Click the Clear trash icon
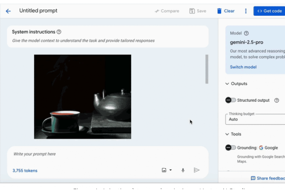The width and height of the screenshot is (285, 190). click(x=219, y=11)
